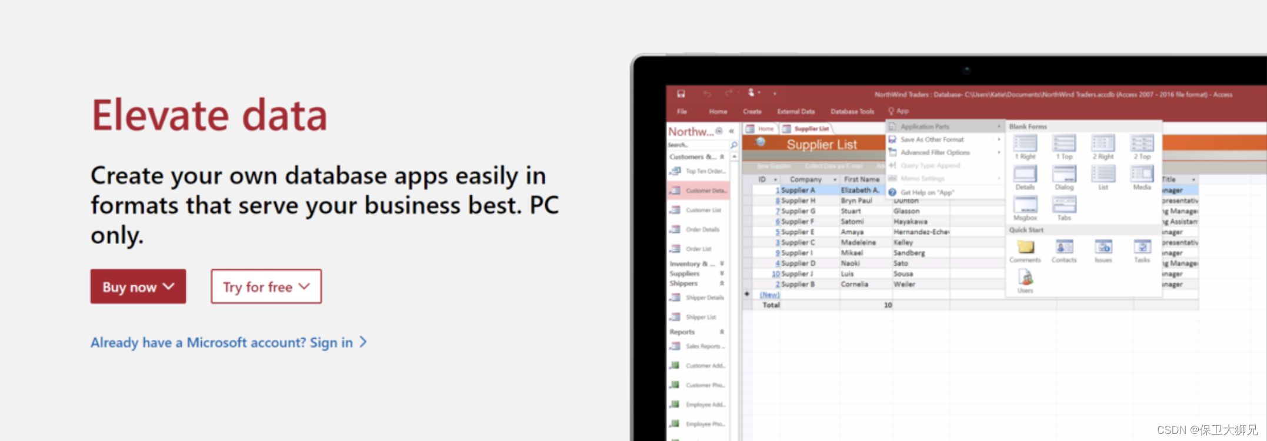1267x441 pixels.
Task: Open Customer List in navigation pane
Action: (x=698, y=210)
